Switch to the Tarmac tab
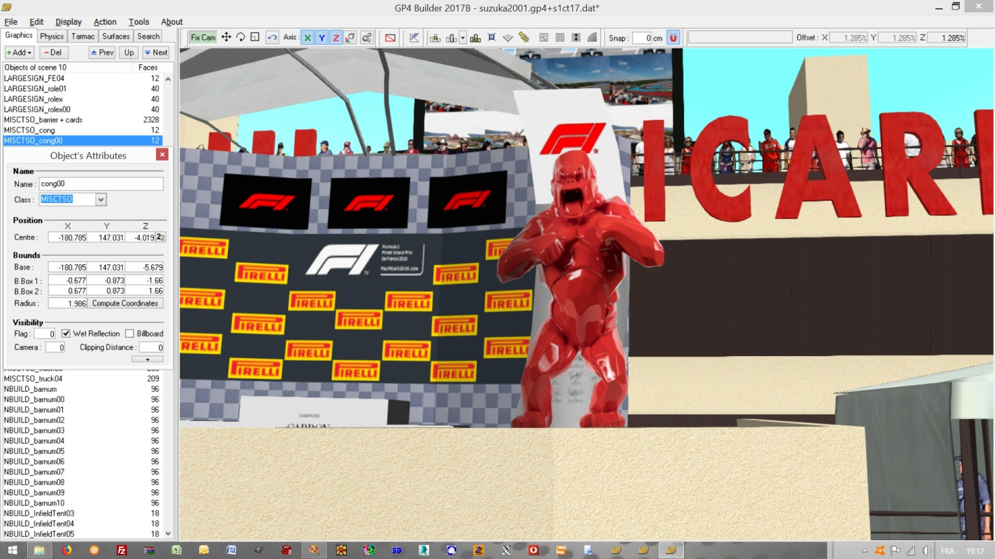 83,36
